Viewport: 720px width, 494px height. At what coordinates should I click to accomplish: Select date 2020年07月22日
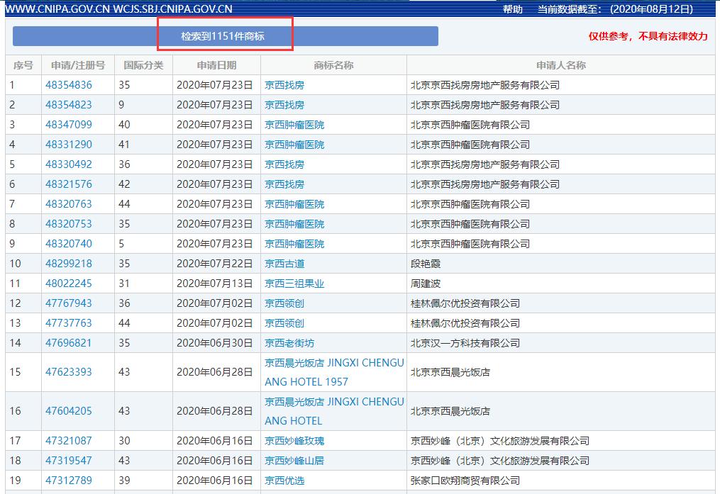pos(214,263)
